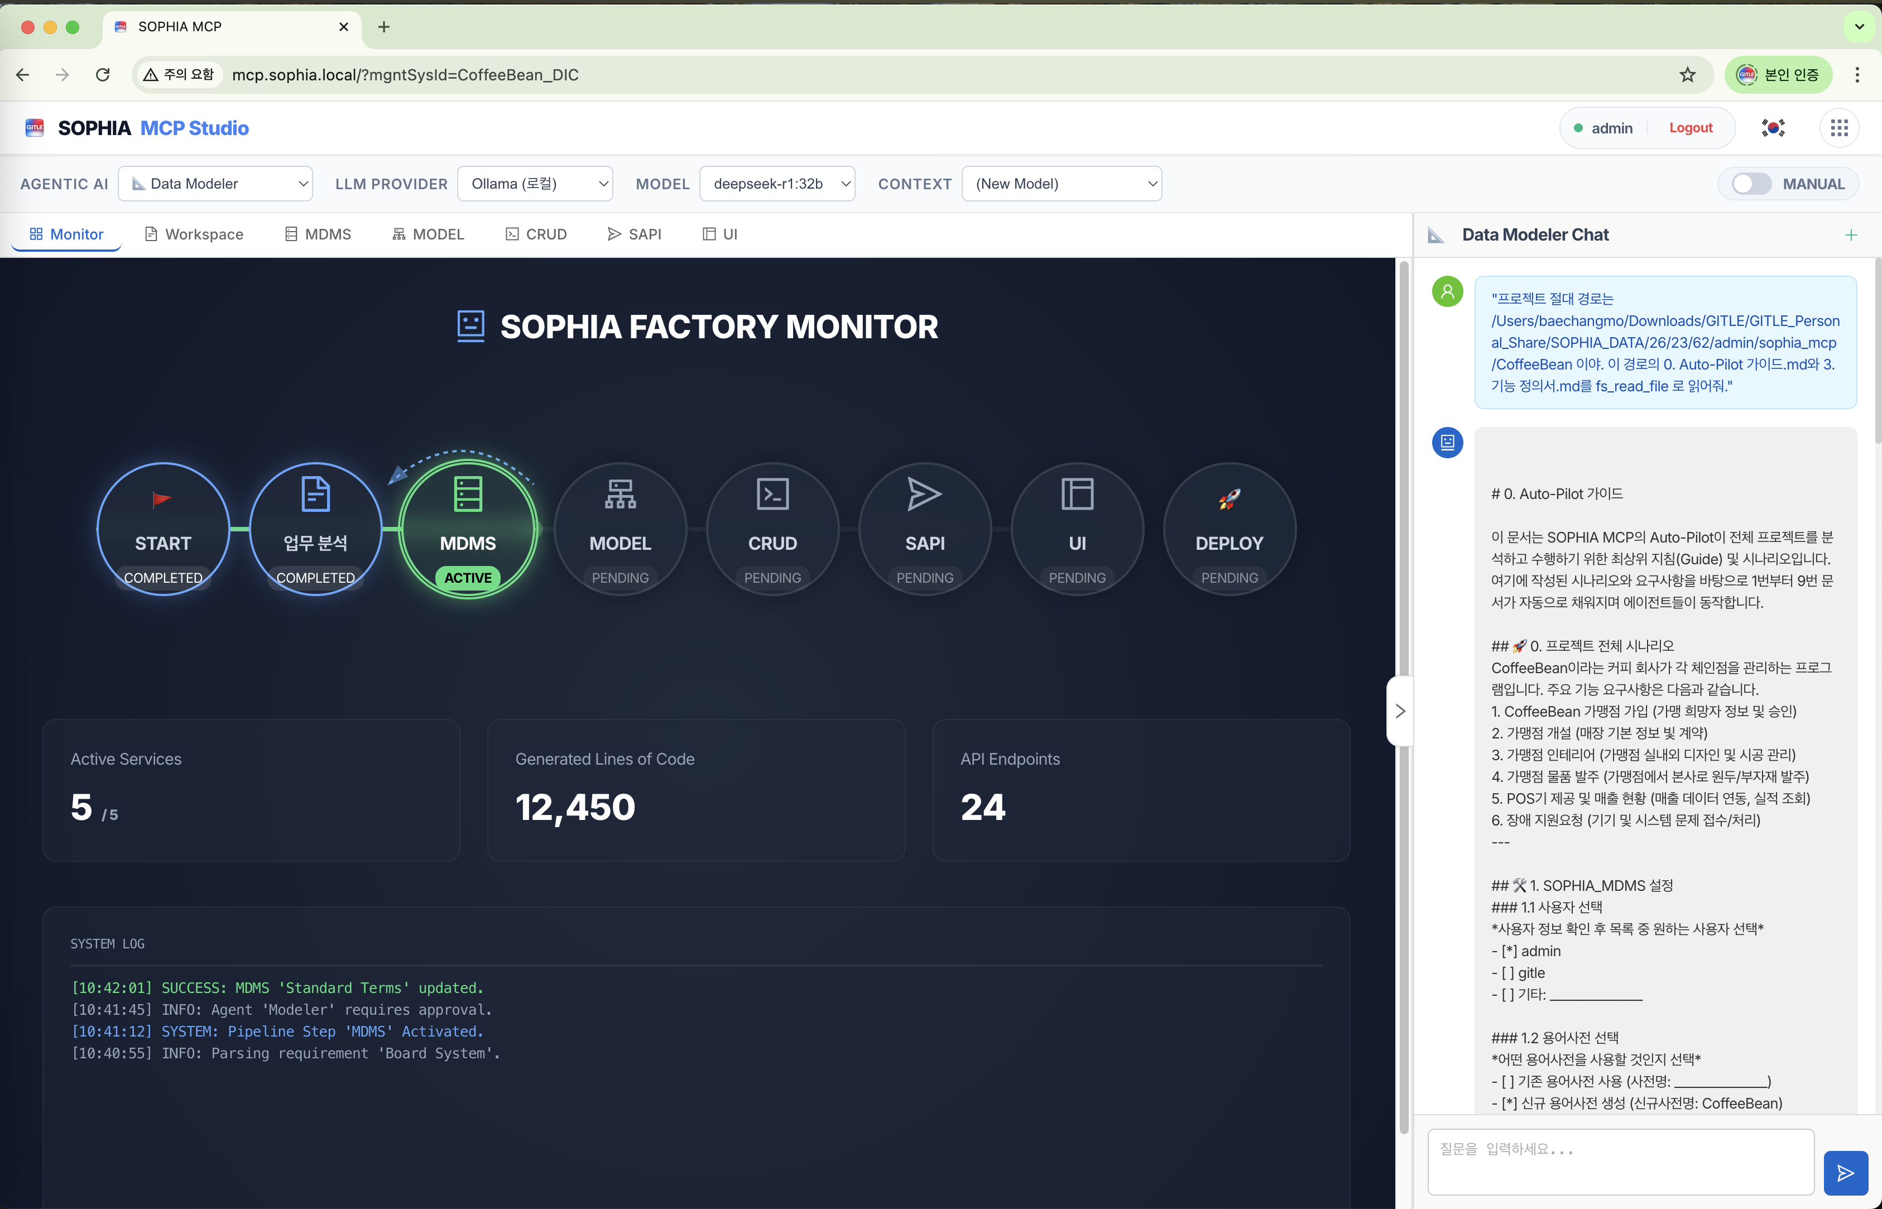Start a new Data Modeler chat
This screenshot has height=1209, width=1882.
coord(1851,235)
